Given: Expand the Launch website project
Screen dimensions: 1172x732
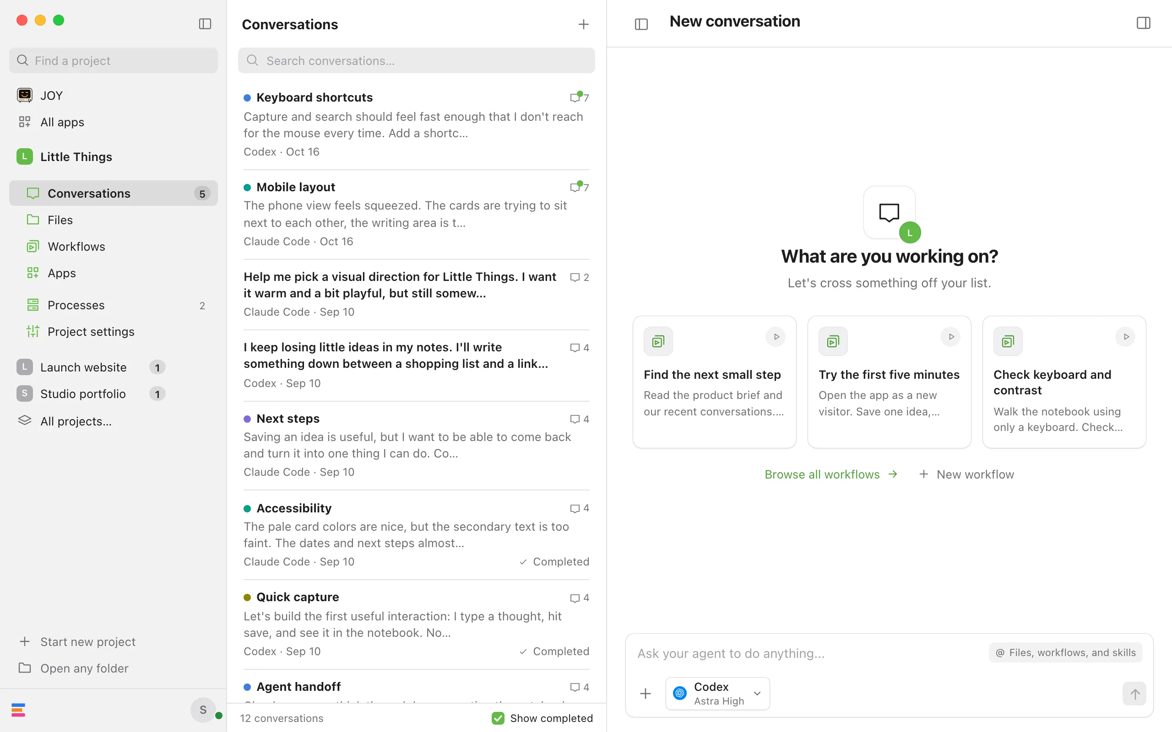Looking at the screenshot, I should point(114,367).
